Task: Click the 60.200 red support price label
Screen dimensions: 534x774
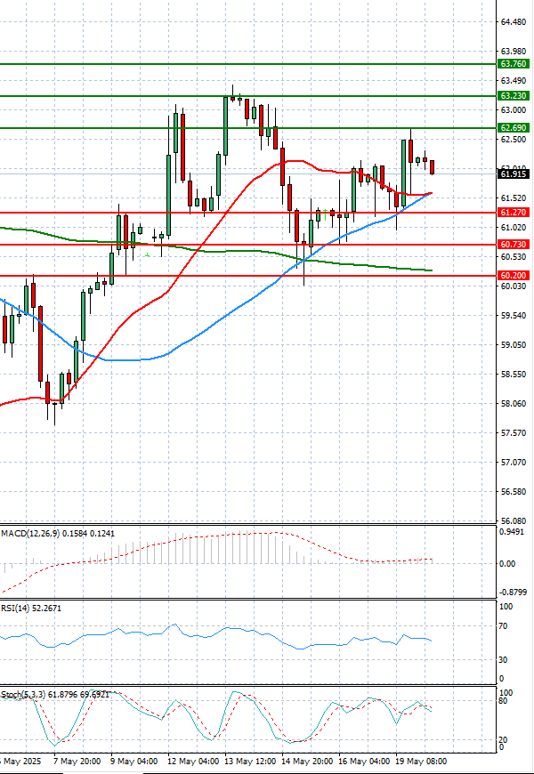Action: (x=514, y=276)
